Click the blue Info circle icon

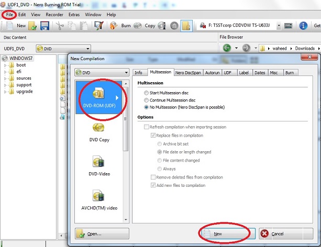303,26
